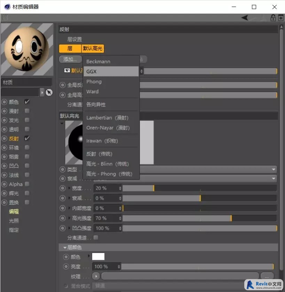The image size is (285, 292).
Task: Adjust the 亮度 slider in 层颜色
Action: 198,267
